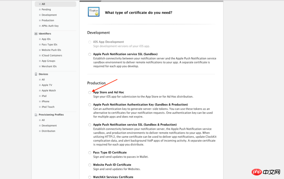Open Pending certificates list
The height and width of the screenshot is (179, 284).
click(46, 10)
